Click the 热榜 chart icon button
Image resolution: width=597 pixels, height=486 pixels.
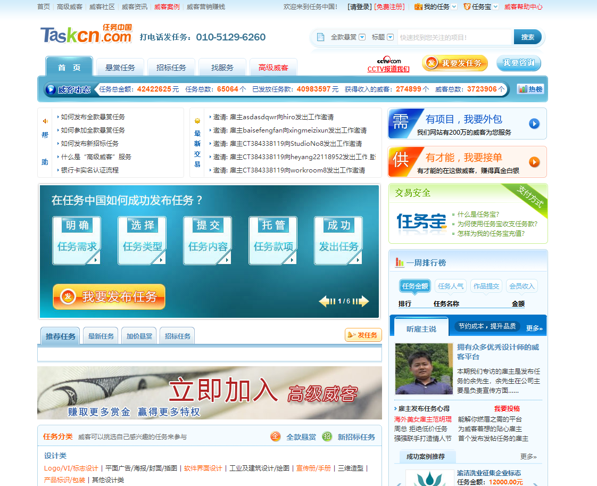(x=530, y=89)
